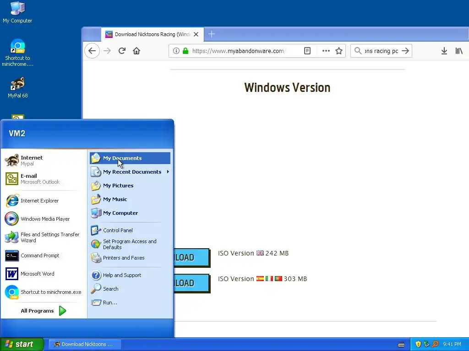Open My Pictures folder
The height and width of the screenshot is (351, 469).
pos(130,186)
